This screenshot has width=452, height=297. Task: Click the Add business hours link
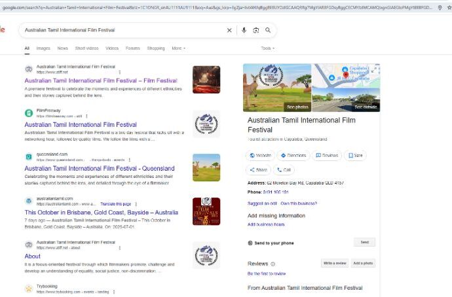pos(265,224)
